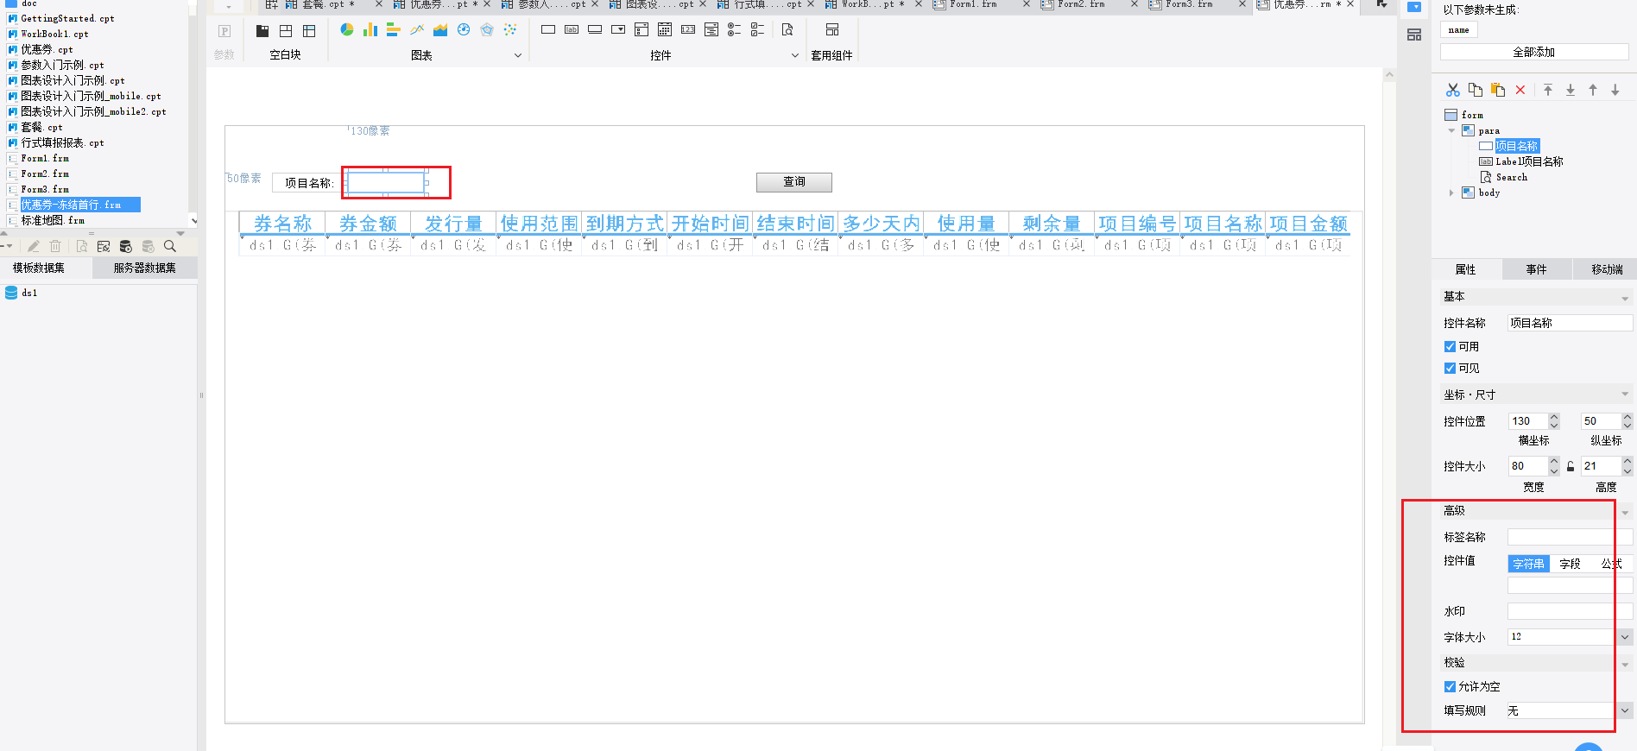Screen dimensions: 1637x751
Task: Click the 全部添加 button
Action: click(x=1534, y=53)
